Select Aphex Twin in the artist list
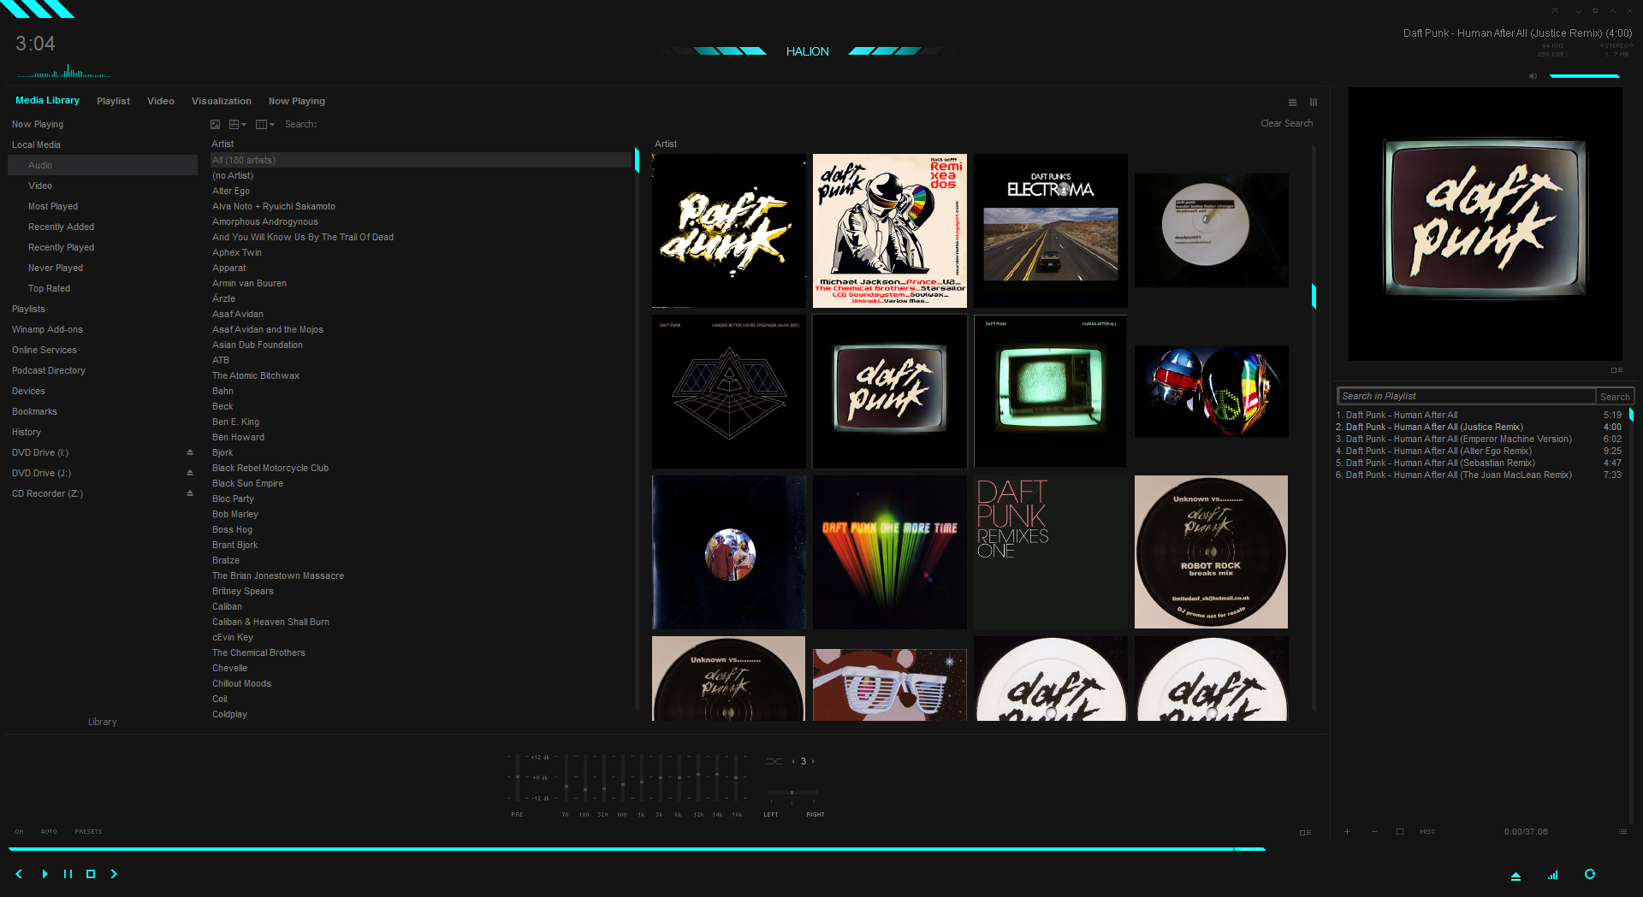Image resolution: width=1643 pixels, height=897 pixels. pos(237,252)
